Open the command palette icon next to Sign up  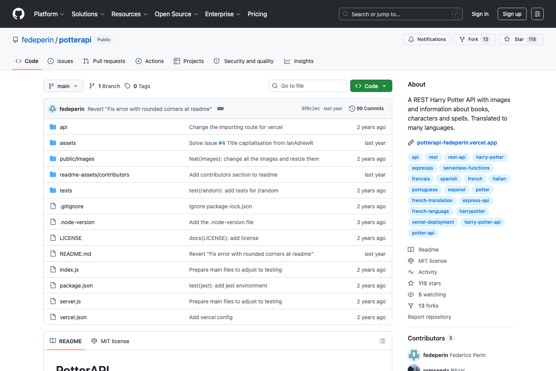click(x=537, y=14)
